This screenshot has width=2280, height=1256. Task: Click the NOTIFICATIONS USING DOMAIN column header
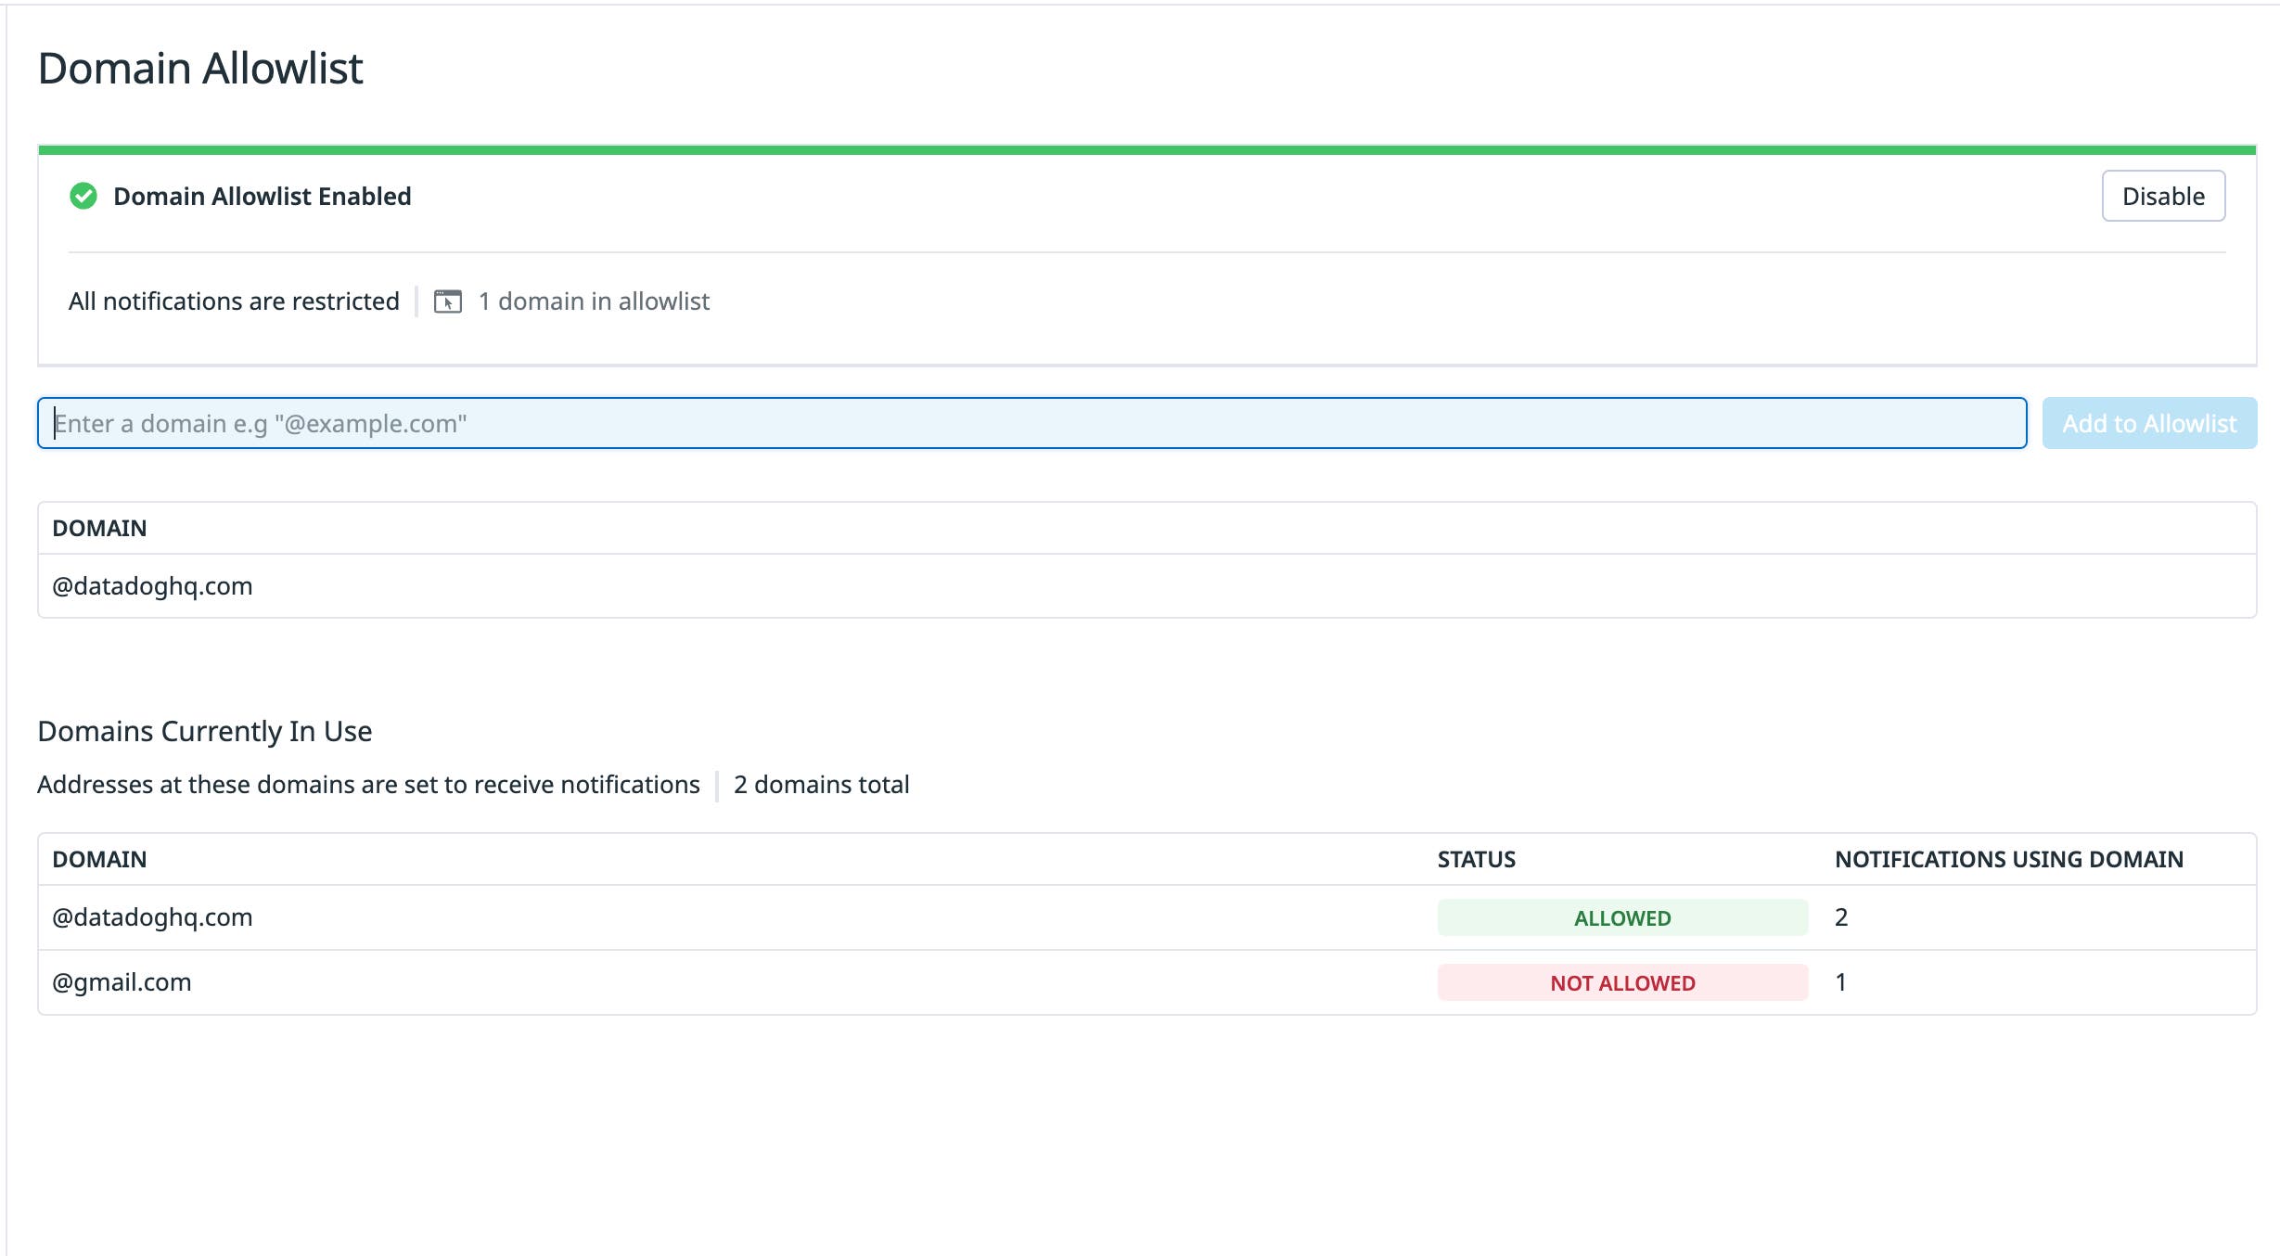pyautogui.click(x=2008, y=859)
